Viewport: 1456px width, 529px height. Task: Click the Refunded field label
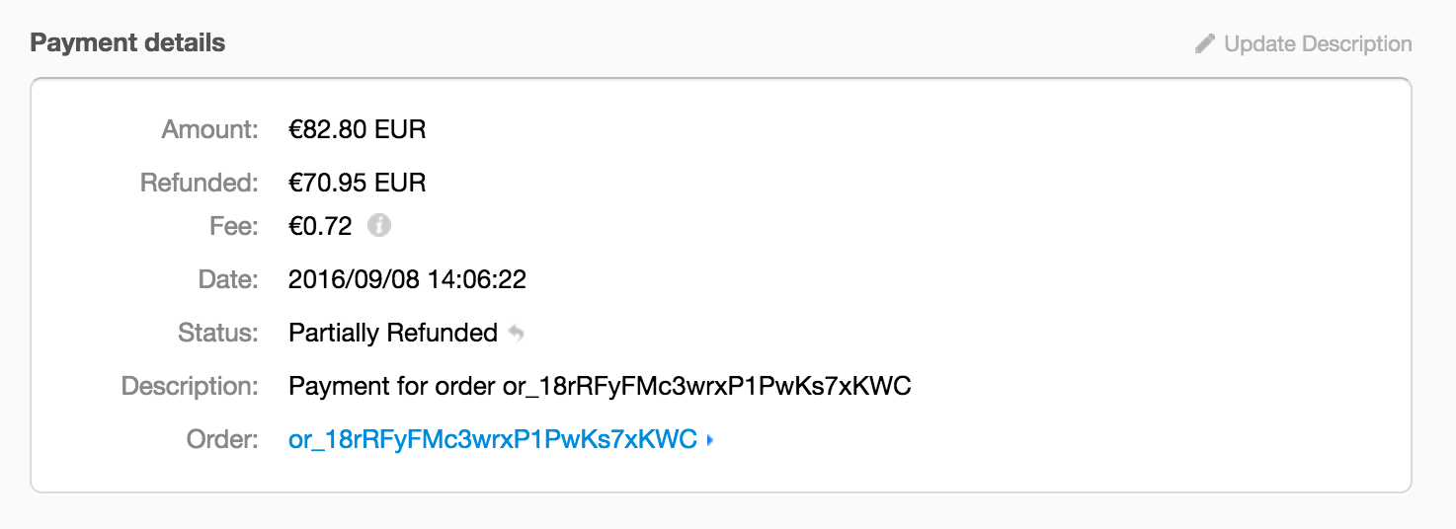pyautogui.click(x=199, y=183)
